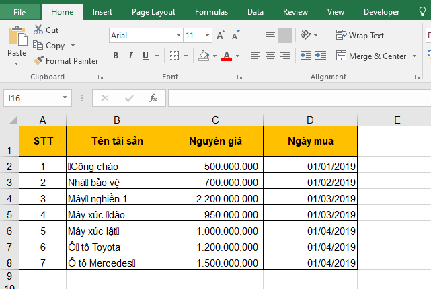The width and height of the screenshot is (431, 289).
Task: Switch to the Formulas tab
Action: click(x=211, y=11)
